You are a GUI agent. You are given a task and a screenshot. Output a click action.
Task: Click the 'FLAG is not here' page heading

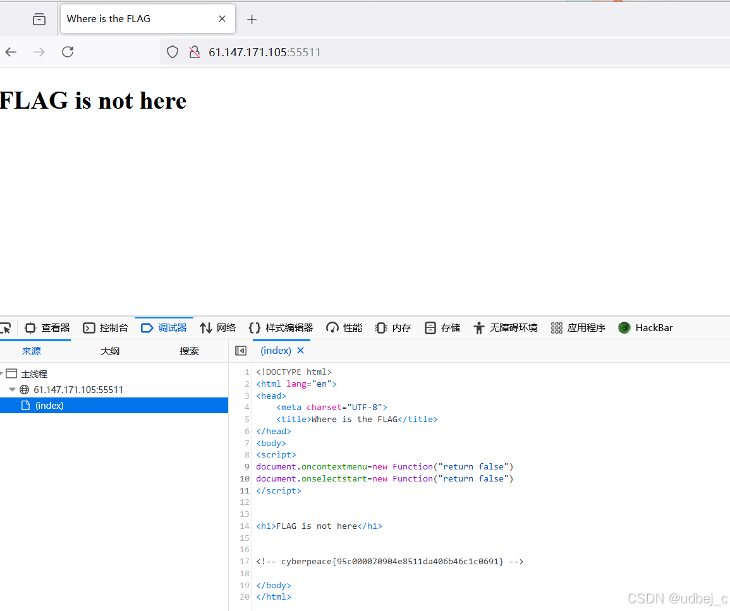(93, 100)
